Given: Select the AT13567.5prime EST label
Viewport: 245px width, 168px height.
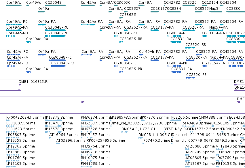Looking at the screenshot, I should [x=200, y=164].
